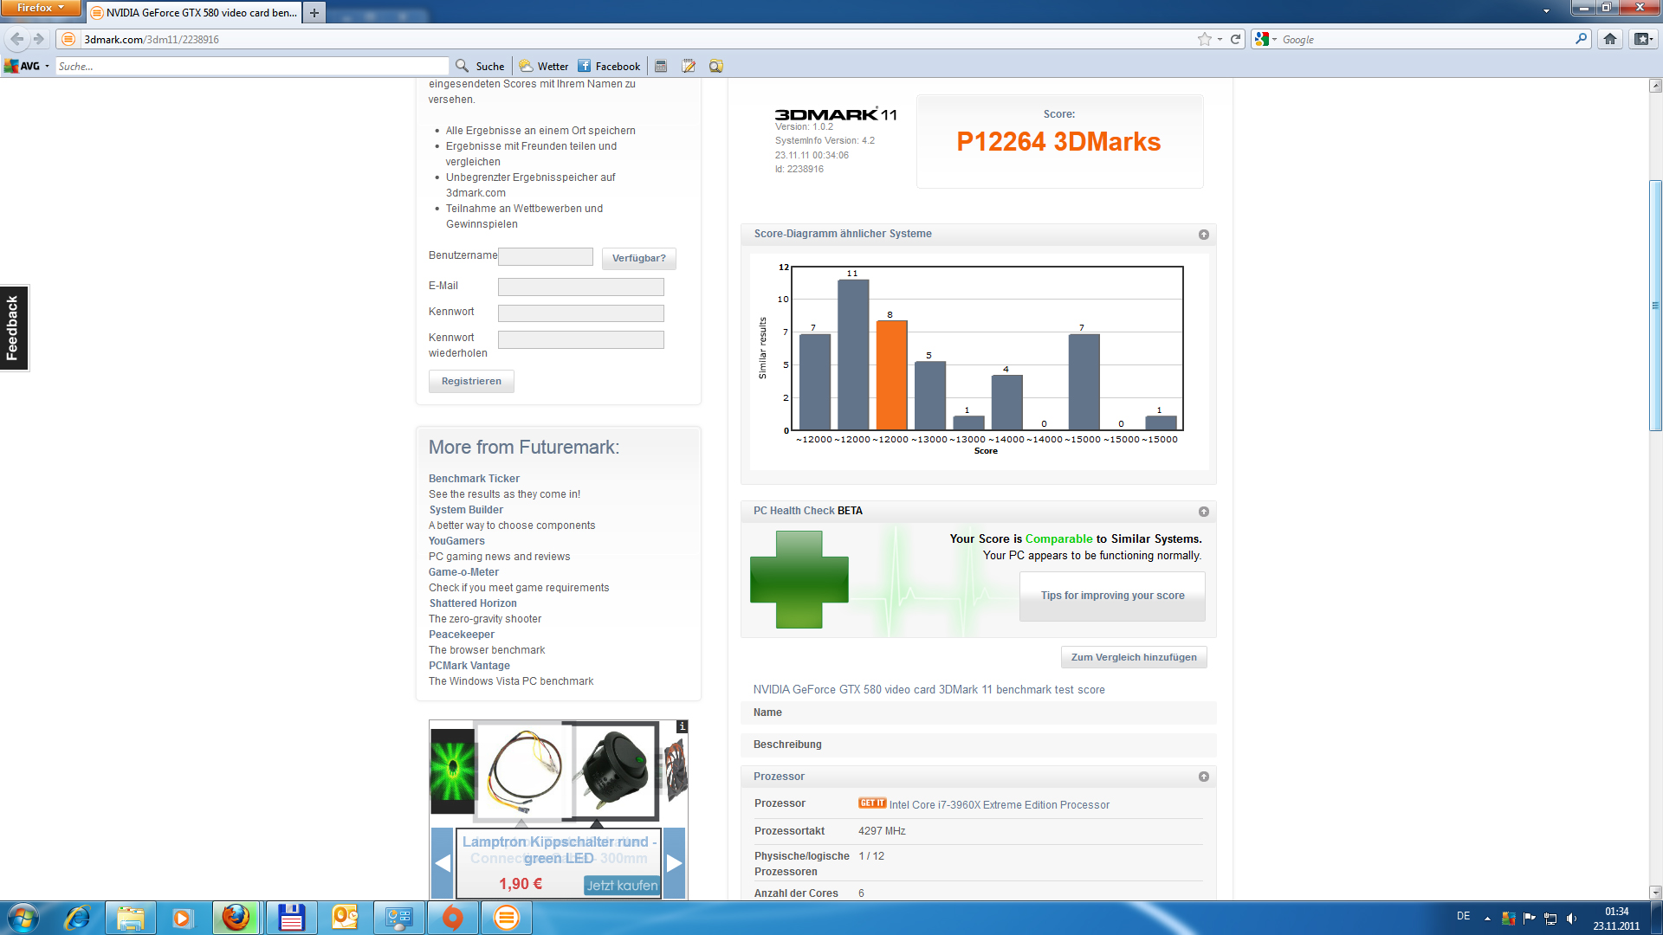Switch to Firefox in taskbar
The height and width of the screenshot is (935, 1663).
click(x=236, y=918)
